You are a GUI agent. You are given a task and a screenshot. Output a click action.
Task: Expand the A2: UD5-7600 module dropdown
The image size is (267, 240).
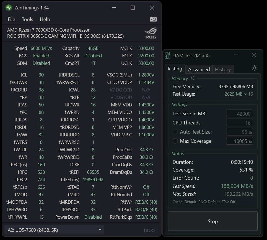54,230
